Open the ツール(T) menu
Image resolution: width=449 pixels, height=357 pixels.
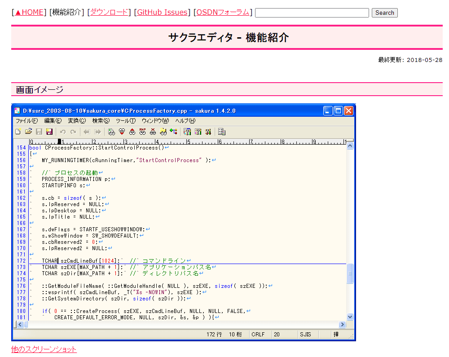(x=126, y=121)
